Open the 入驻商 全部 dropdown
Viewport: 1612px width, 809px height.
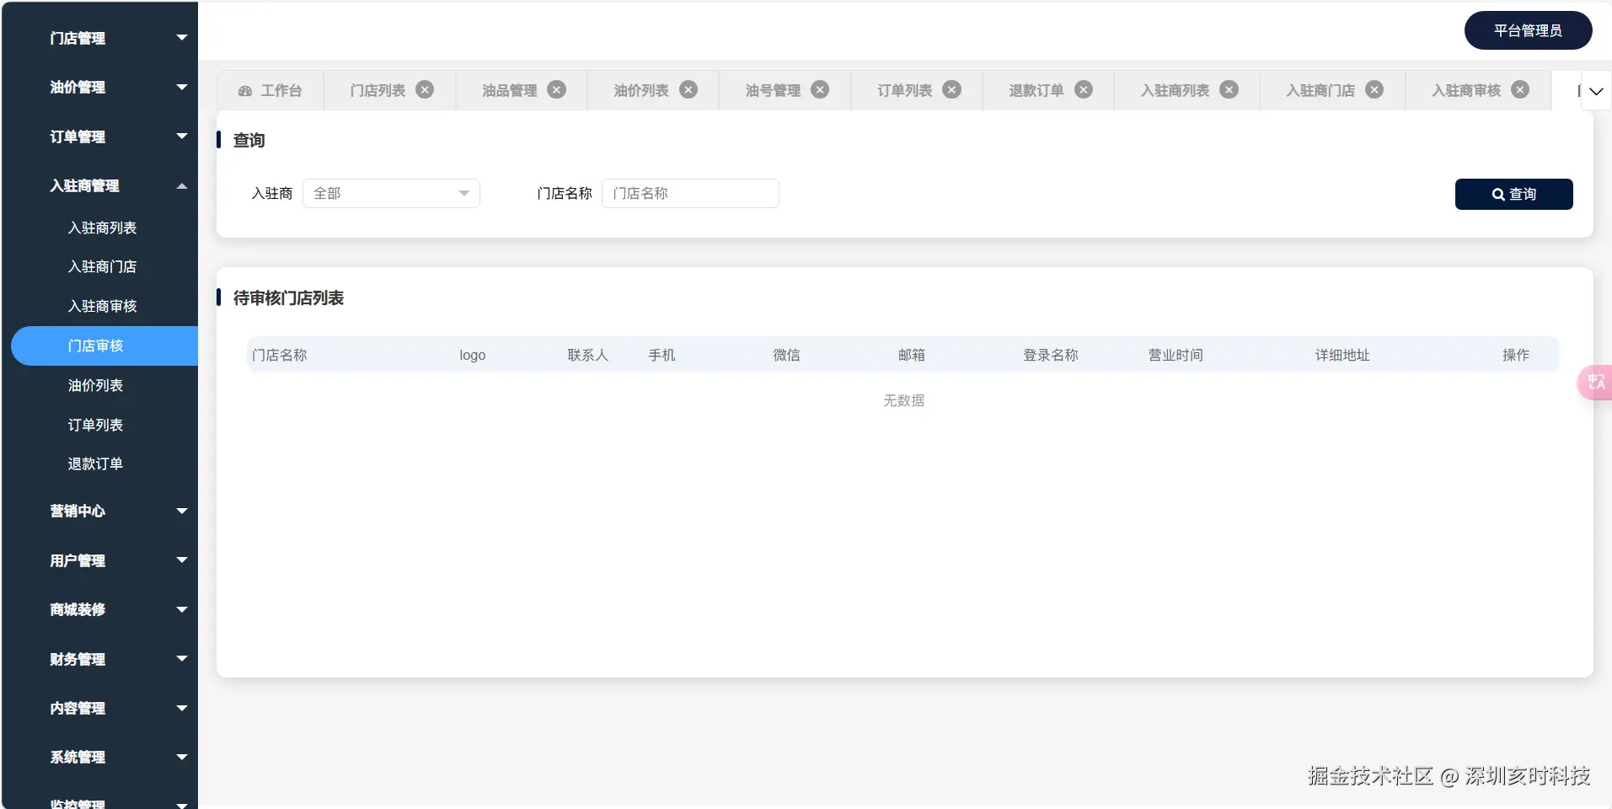391,193
